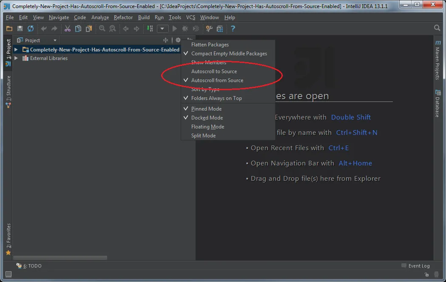Expand the Completely-New-Project tree node
Viewport: 446px width, 282px height.
16,49
